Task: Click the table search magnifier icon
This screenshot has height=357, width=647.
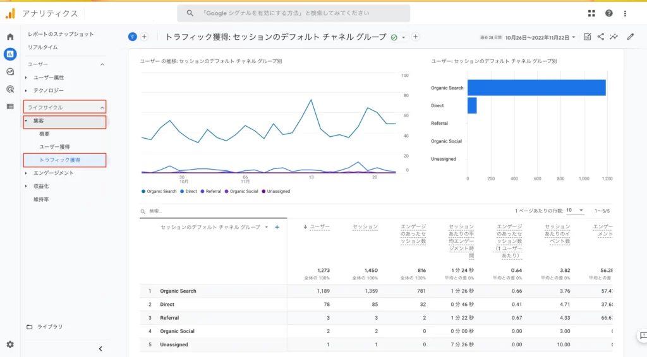Action: [143, 211]
